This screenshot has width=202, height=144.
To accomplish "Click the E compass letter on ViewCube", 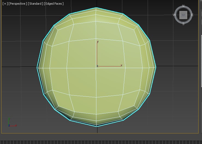I will click(192, 15).
